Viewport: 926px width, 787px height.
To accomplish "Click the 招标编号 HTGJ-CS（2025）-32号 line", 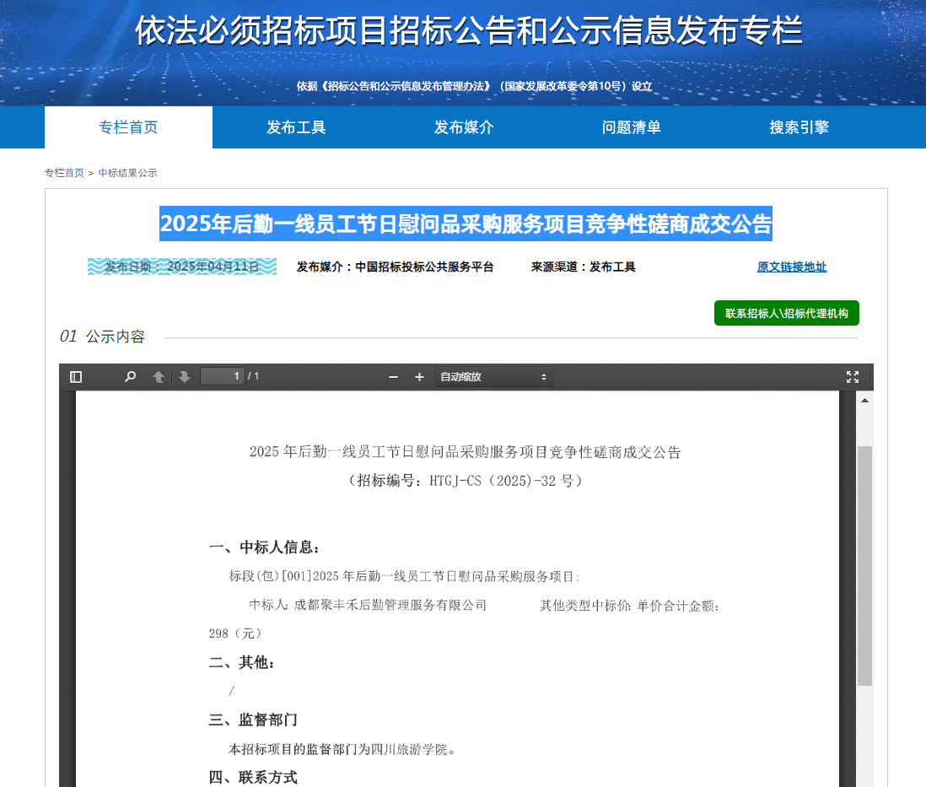I will [x=466, y=481].
